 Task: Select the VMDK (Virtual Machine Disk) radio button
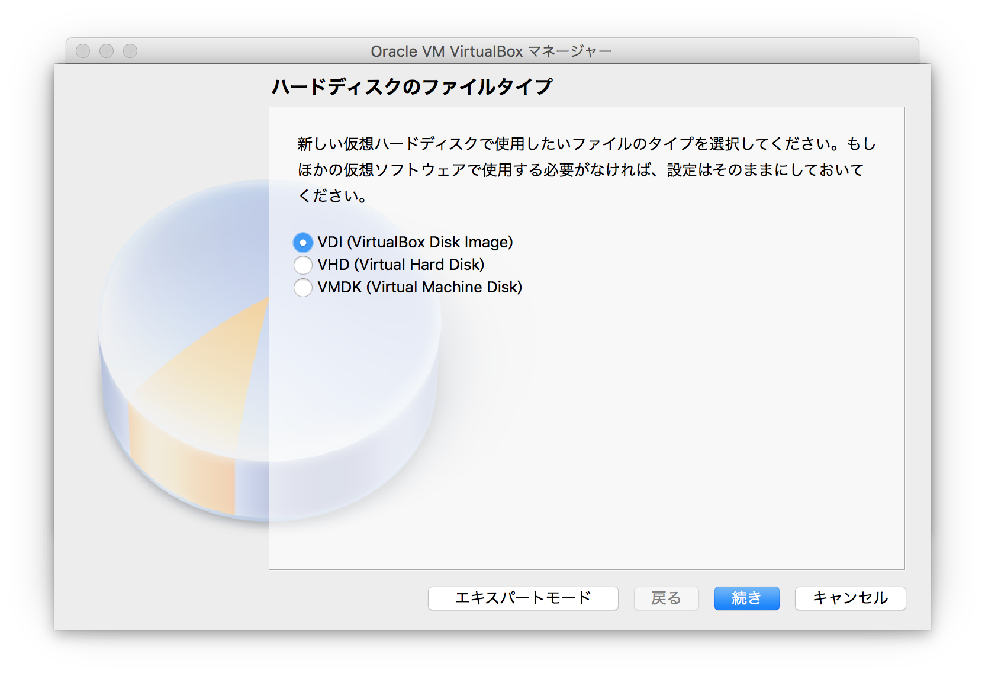click(x=302, y=287)
